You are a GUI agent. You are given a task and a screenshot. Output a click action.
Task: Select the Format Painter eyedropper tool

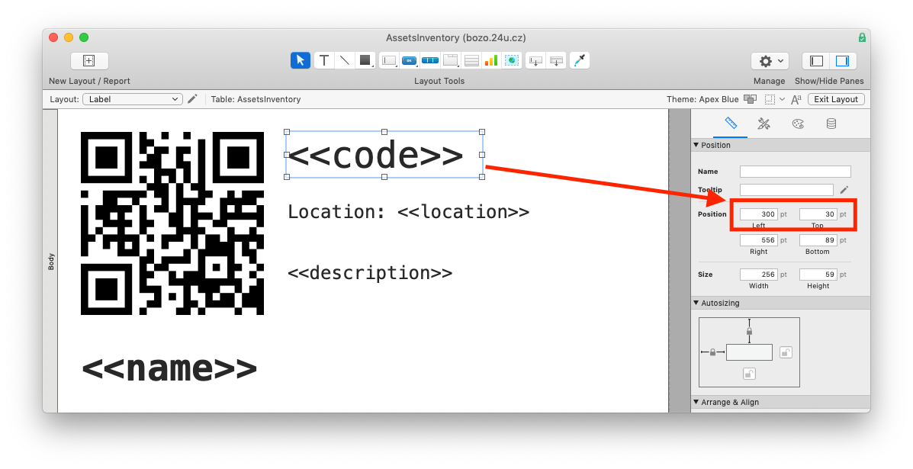(x=580, y=60)
